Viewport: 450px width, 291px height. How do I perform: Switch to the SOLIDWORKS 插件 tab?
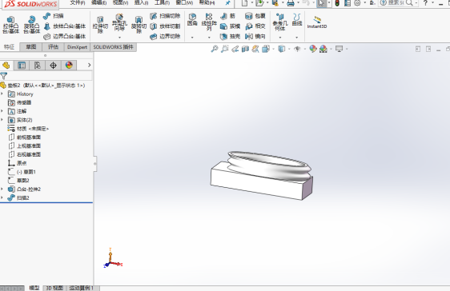(x=114, y=47)
